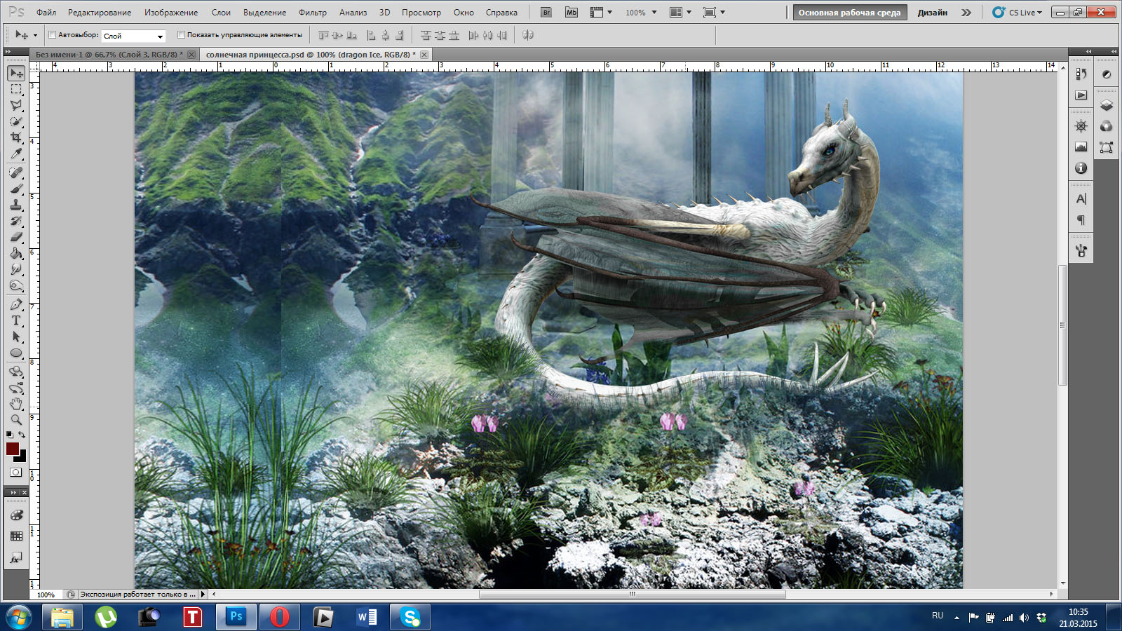Reset default foreground and background colors

point(9,435)
